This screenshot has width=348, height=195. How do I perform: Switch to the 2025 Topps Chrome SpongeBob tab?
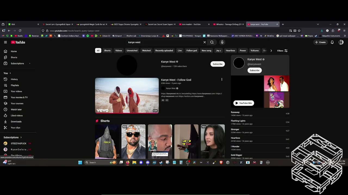click(x=126, y=24)
